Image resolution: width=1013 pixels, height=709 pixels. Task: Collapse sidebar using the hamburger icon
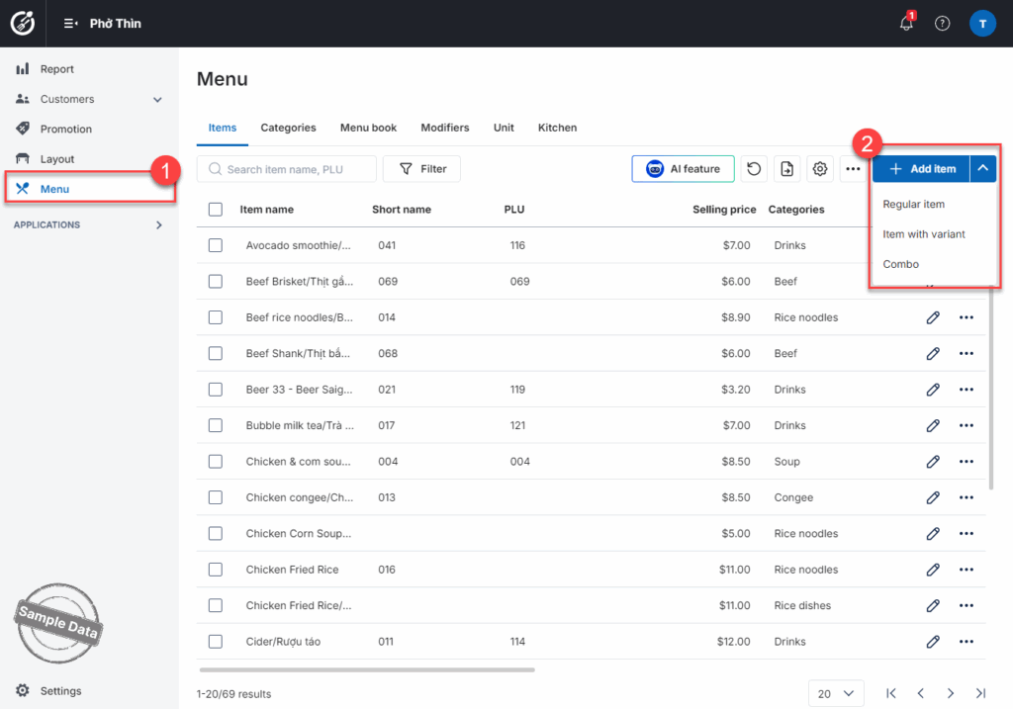pyautogui.click(x=70, y=24)
